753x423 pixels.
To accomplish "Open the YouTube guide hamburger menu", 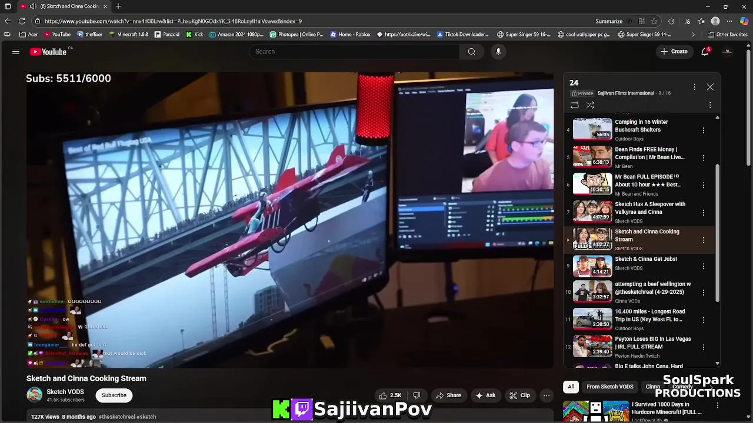I will [16, 52].
